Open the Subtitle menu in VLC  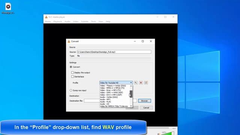[85, 22]
